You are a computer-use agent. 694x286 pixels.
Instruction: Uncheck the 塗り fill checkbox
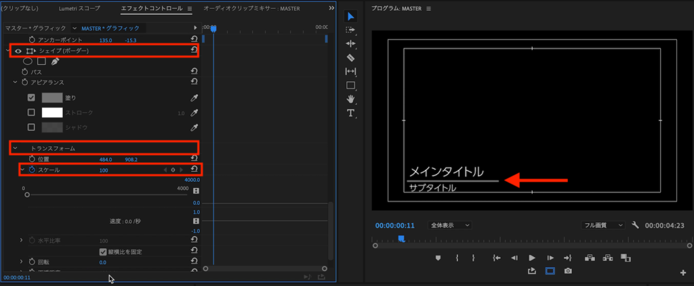pos(31,97)
